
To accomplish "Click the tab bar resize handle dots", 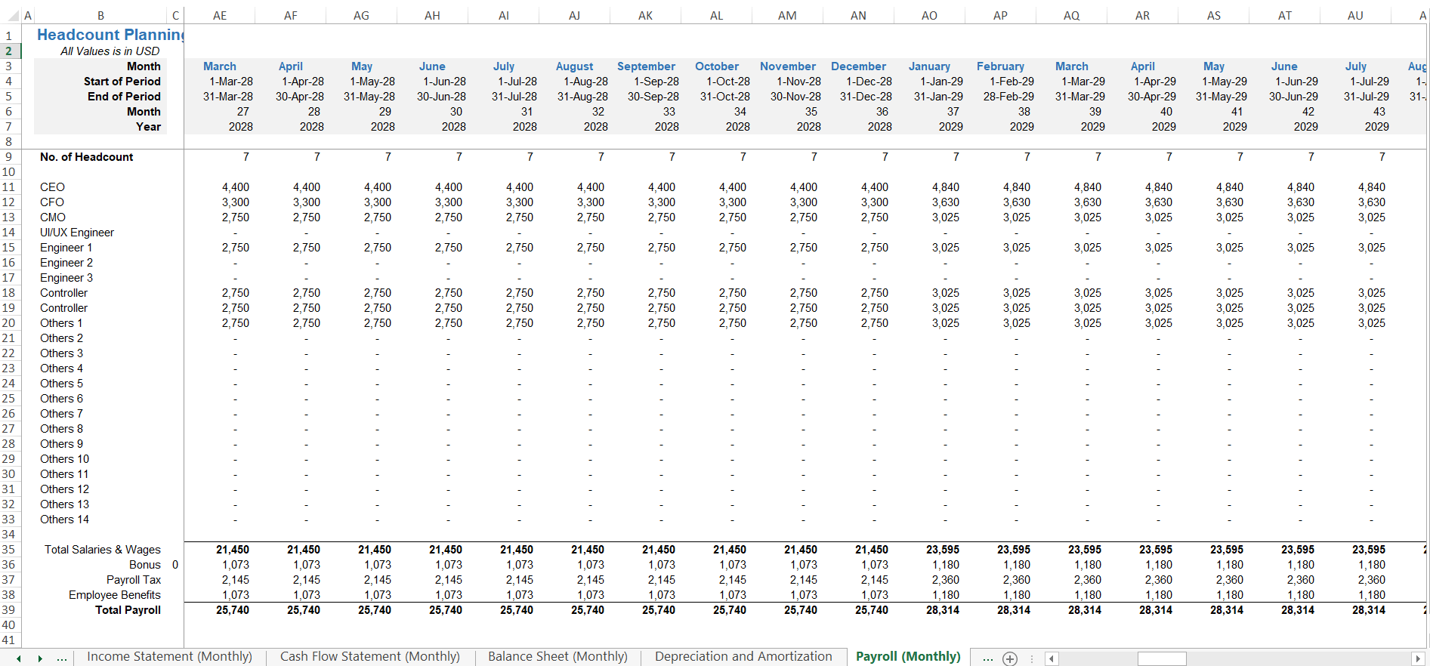I will click(x=1031, y=658).
